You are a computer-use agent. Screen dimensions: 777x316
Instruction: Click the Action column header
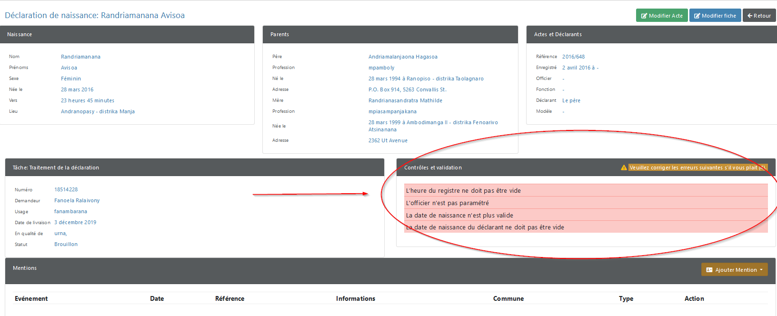[x=694, y=298]
